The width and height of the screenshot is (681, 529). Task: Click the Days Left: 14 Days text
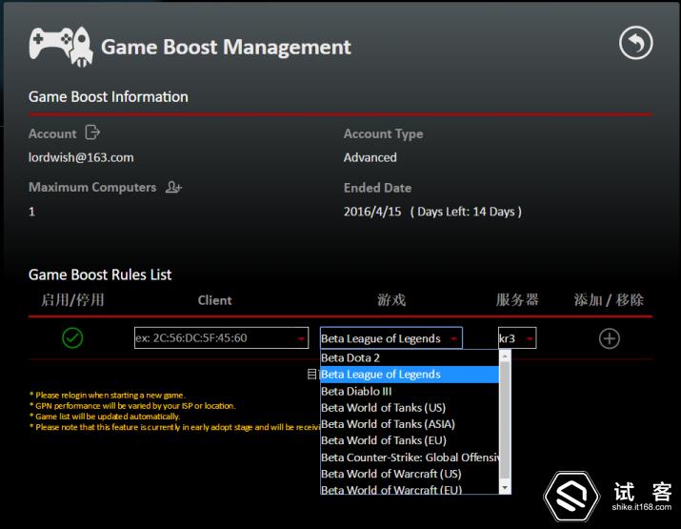click(x=466, y=212)
